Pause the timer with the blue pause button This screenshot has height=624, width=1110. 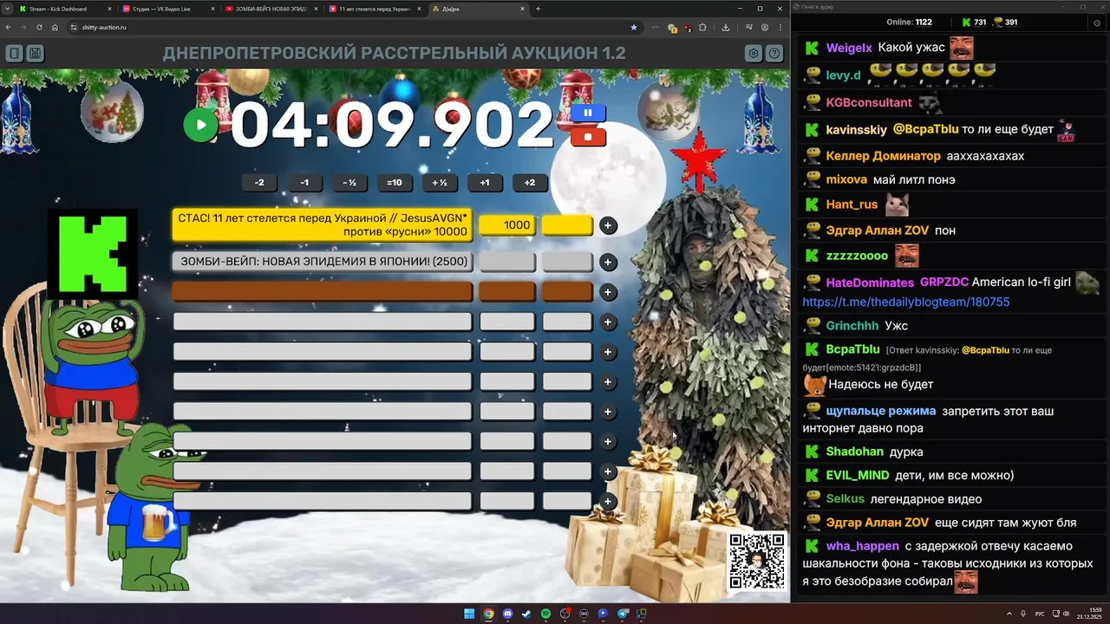coord(588,113)
